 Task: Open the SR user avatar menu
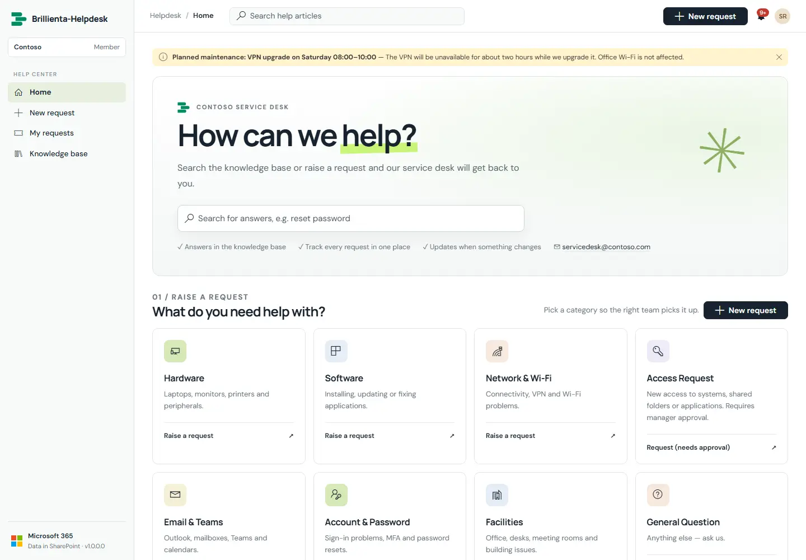(782, 16)
